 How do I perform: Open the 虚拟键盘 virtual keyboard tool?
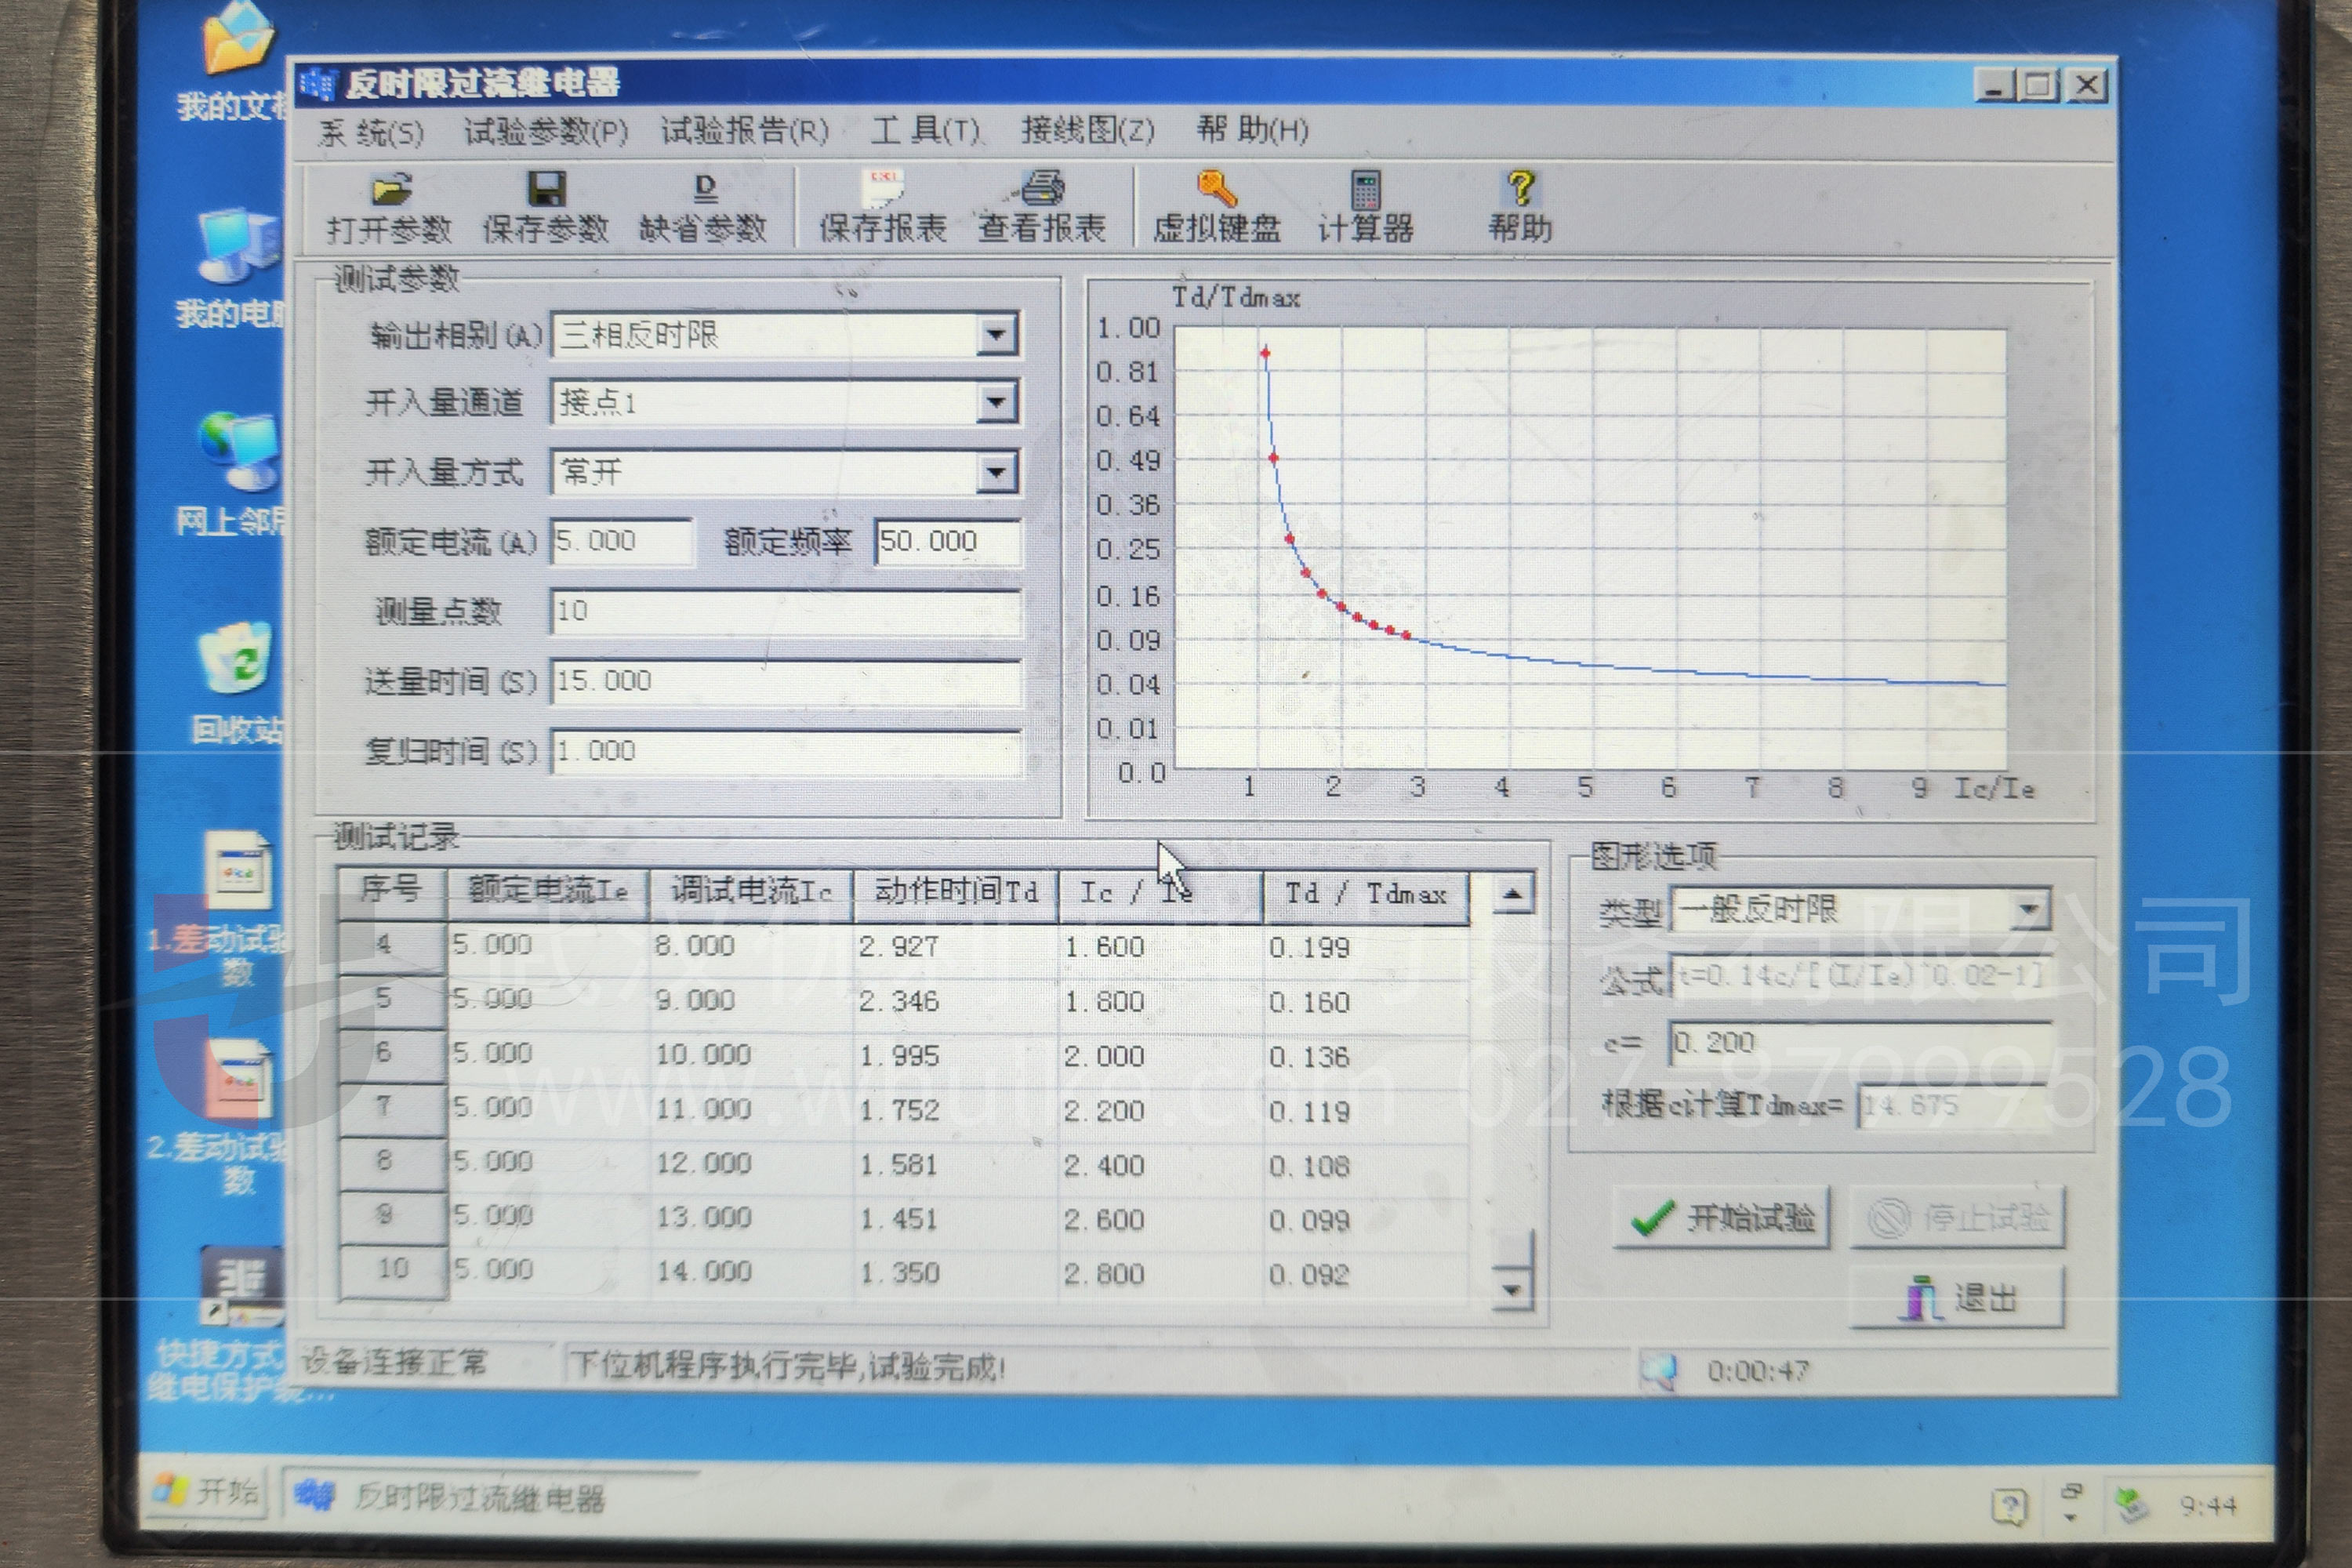pos(1217,189)
